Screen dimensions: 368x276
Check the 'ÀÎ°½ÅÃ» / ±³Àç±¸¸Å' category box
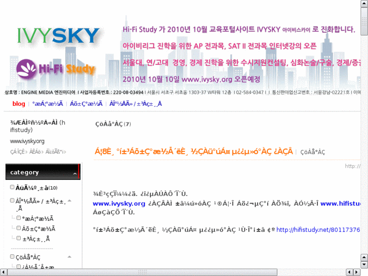(x=12, y=201)
